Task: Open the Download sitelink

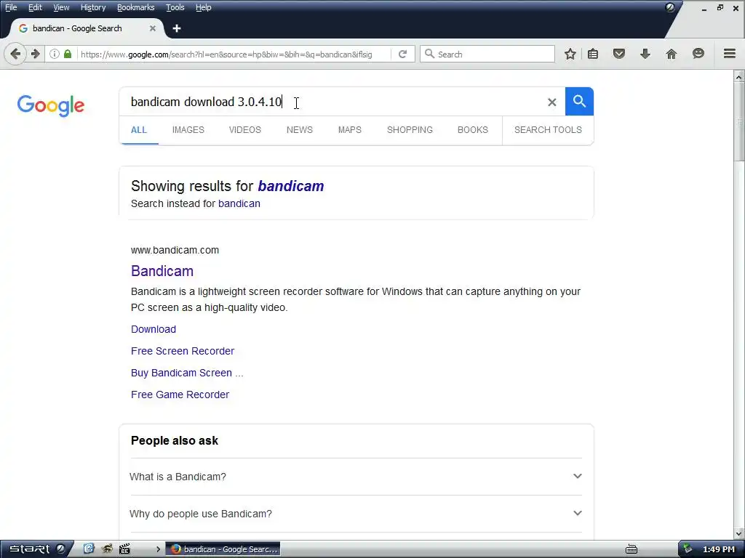Action: (154, 329)
